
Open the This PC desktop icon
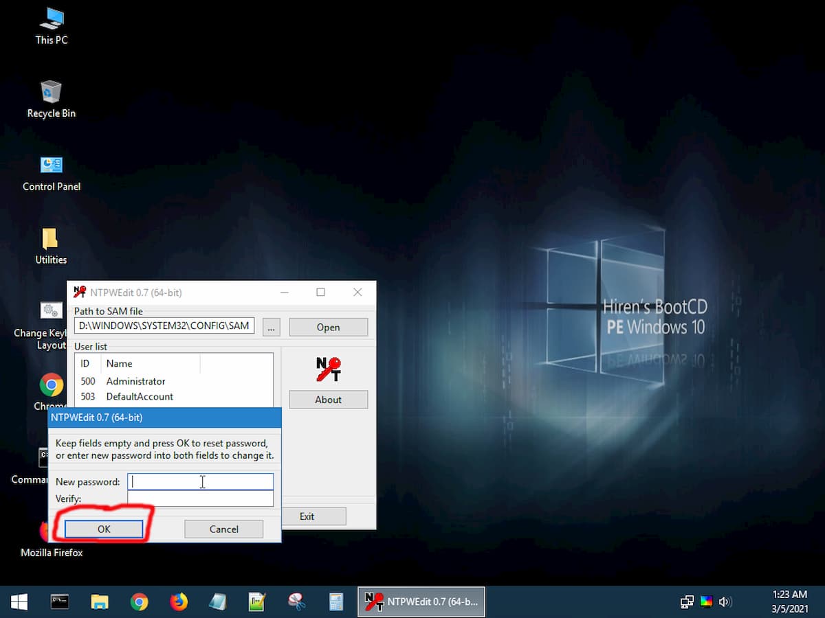pos(52,27)
